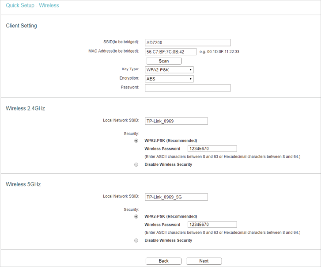Select Disable Wireless Security for 2.4GHz
Screen dimensions: 321x267
[136, 164]
